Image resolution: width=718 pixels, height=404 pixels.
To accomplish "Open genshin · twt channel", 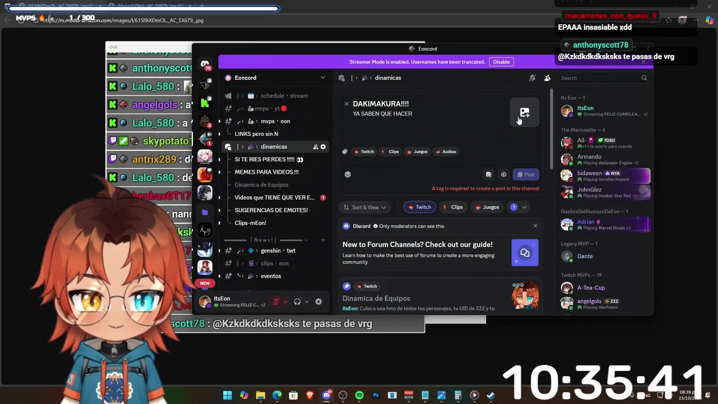I will (275, 251).
